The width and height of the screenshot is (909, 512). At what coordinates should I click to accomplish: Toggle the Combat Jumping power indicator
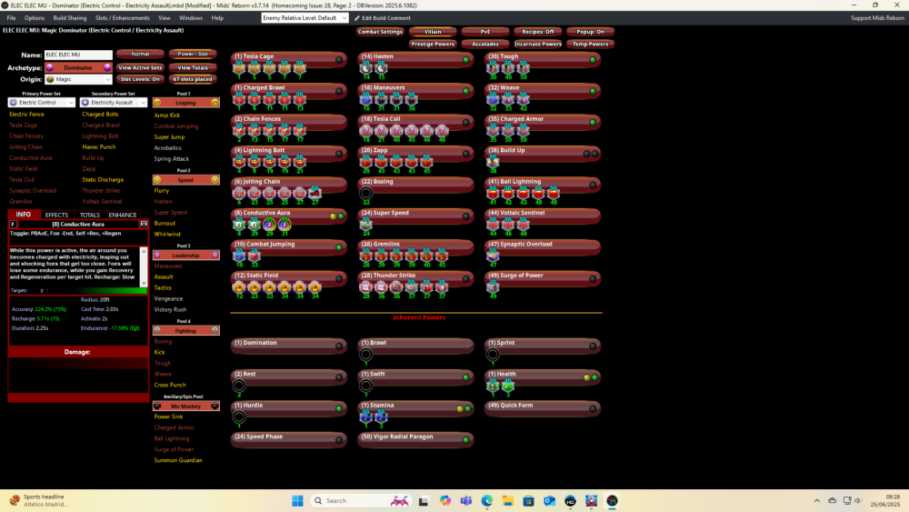(x=338, y=246)
